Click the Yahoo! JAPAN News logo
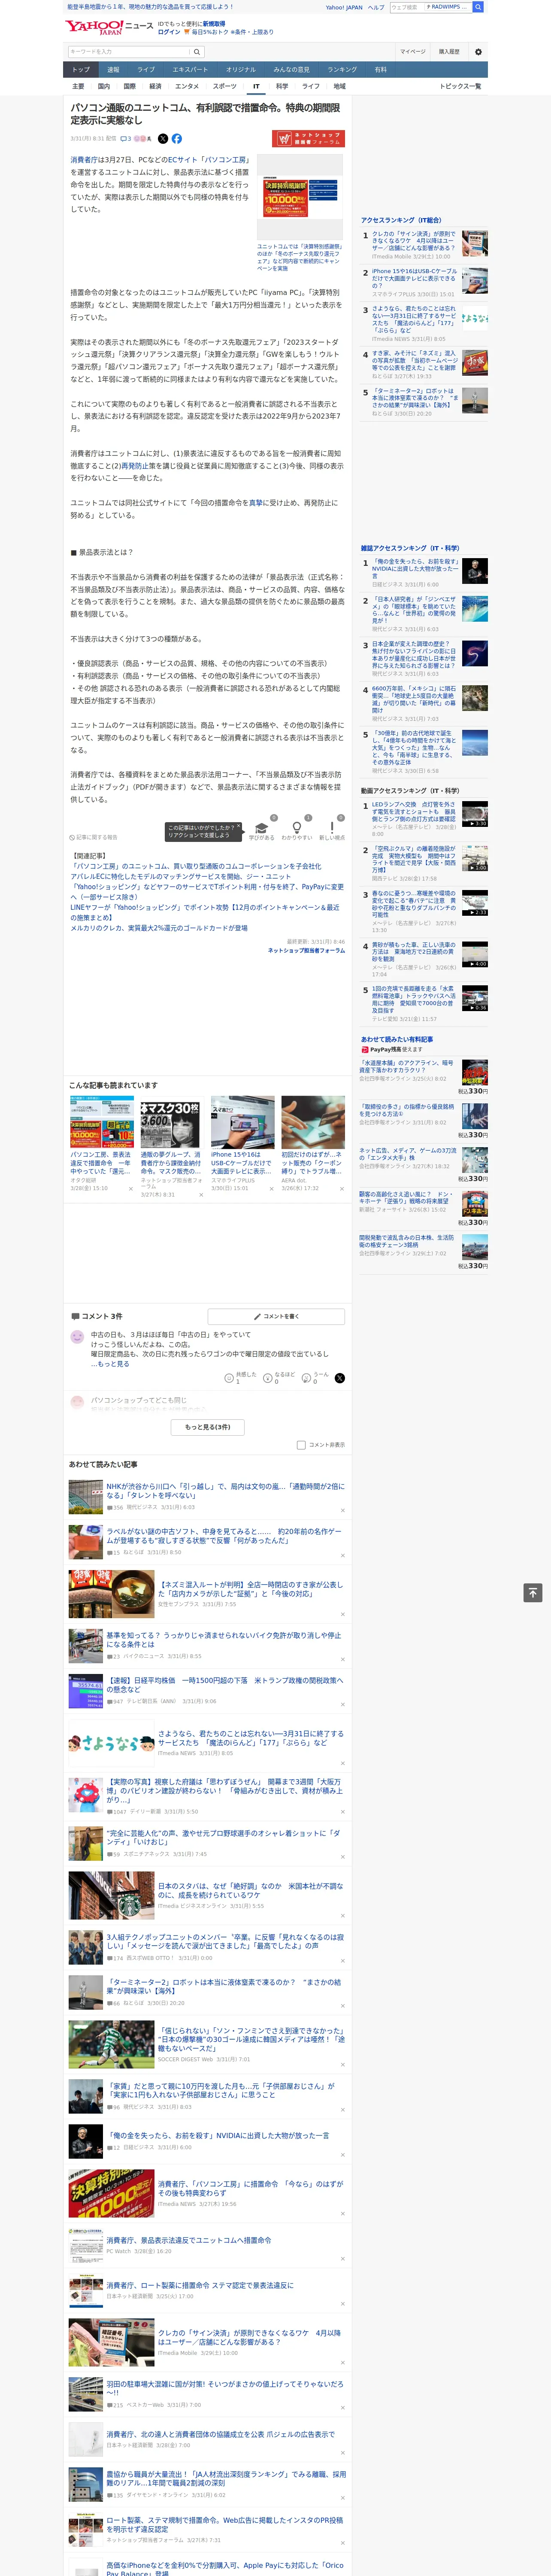The image size is (551, 2576). (x=109, y=27)
